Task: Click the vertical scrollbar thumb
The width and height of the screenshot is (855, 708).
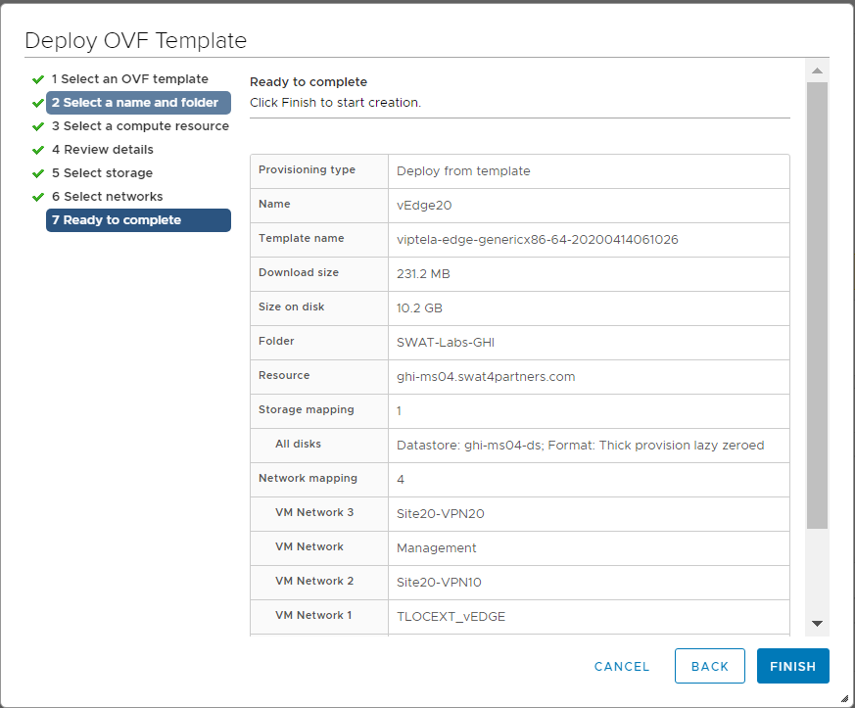Action: pyautogui.click(x=817, y=304)
